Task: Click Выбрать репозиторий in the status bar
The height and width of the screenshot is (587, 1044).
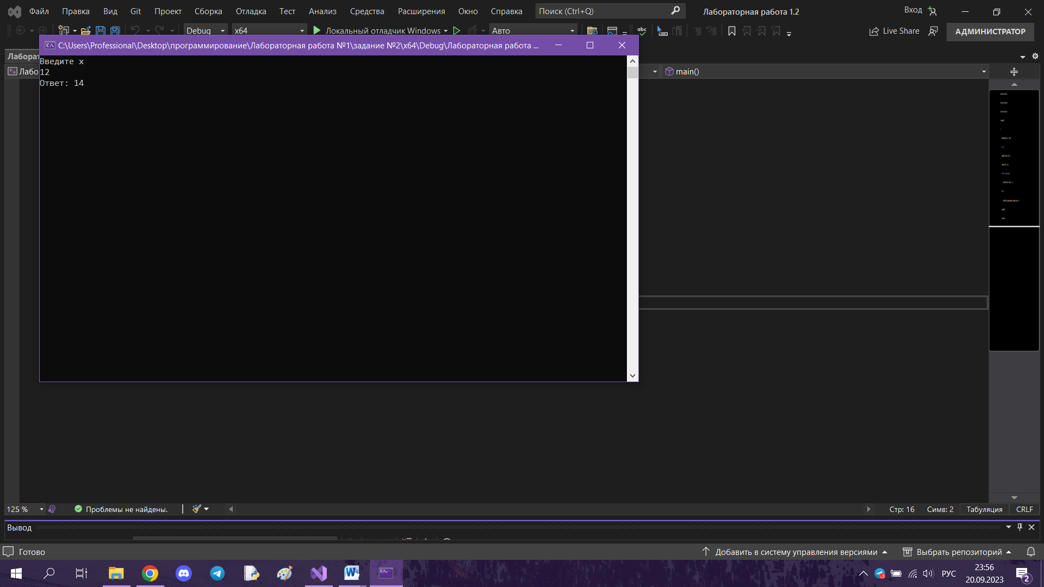Action: [958, 552]
